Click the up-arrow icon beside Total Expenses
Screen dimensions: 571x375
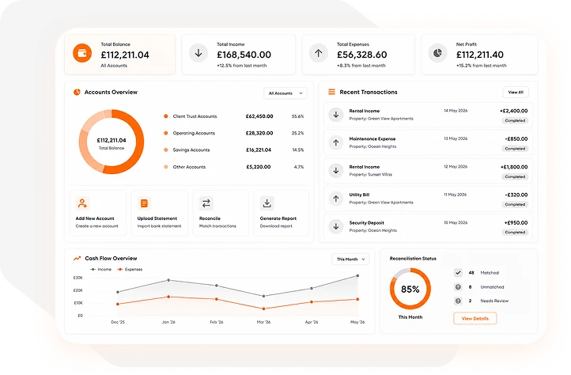tap(318, 53)
